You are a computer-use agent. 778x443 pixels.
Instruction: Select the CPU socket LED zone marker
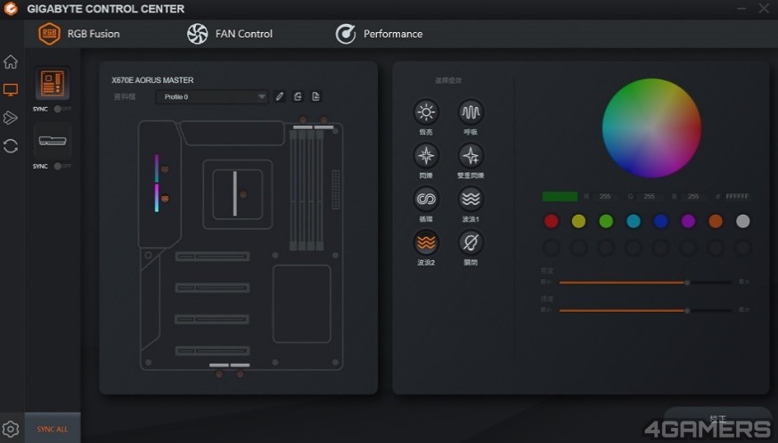coord(243,195)
